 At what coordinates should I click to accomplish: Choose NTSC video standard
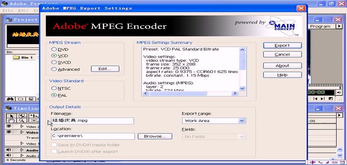(54, 88)
